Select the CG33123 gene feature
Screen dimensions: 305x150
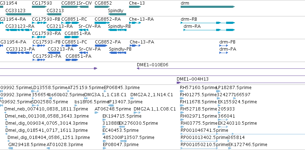coord(18,14)
